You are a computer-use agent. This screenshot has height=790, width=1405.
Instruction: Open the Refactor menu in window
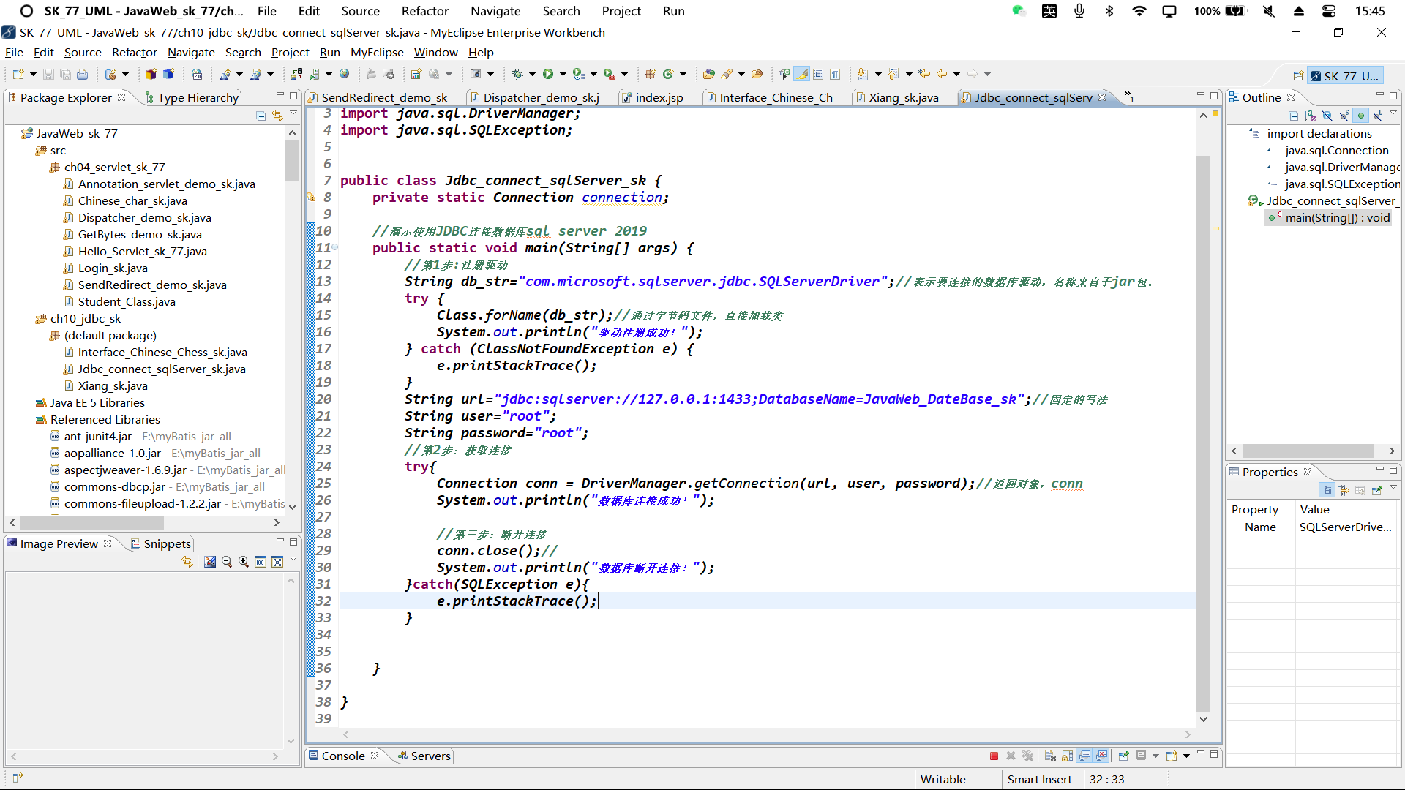[135, 52]
